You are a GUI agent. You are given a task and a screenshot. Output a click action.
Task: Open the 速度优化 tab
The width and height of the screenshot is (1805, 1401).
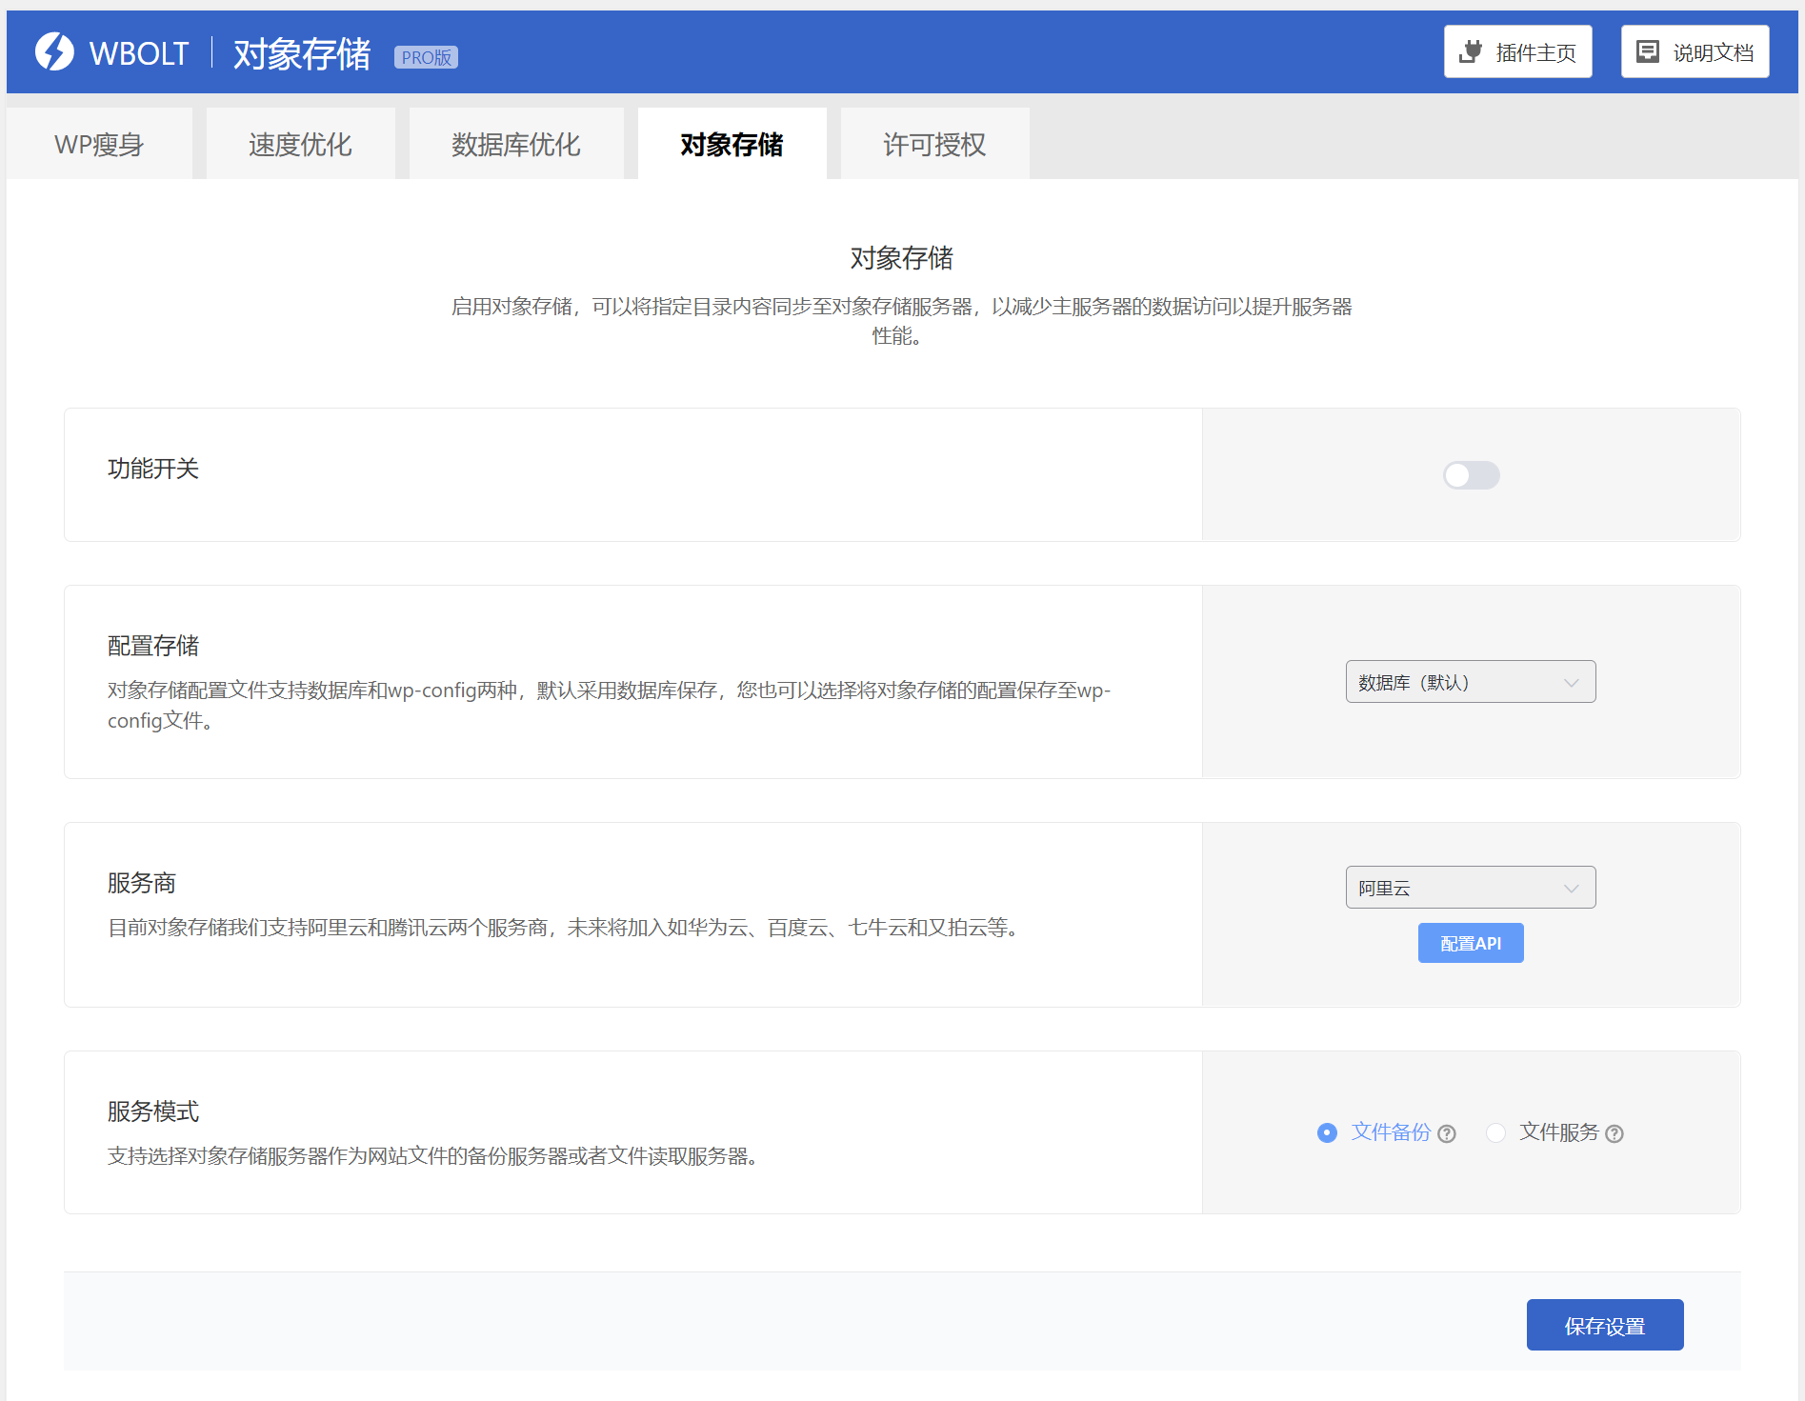(300, 145)
